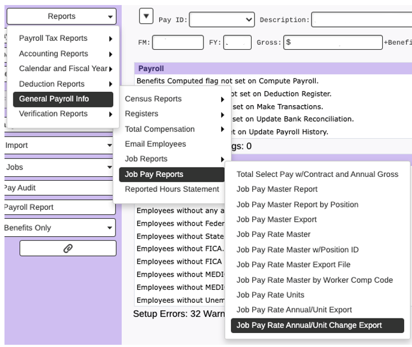Click 'Employees without FICA.' row
This screenshot has height=347, width=412.
(x=180, y=248)
